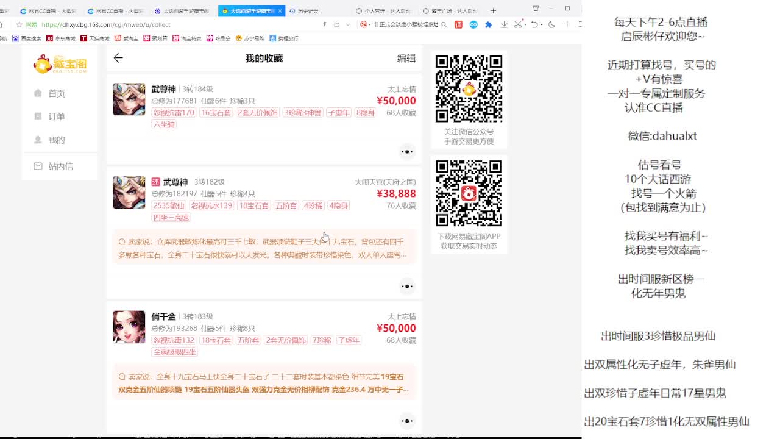
Task: Open the 订单 sidebar item
Action: click(x=57, y=116)
